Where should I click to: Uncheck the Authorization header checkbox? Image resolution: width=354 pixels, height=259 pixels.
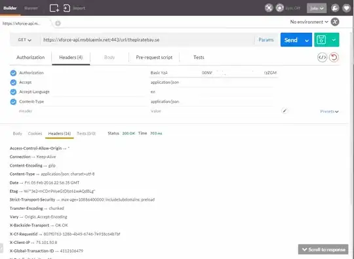click(13, 73)
